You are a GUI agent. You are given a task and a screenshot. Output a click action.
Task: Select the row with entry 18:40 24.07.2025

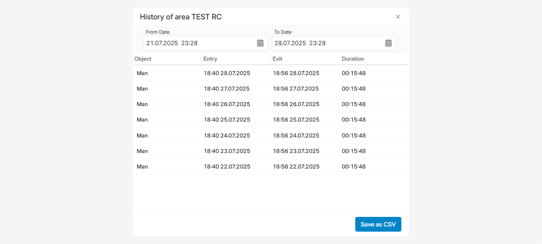click(227, 136)
